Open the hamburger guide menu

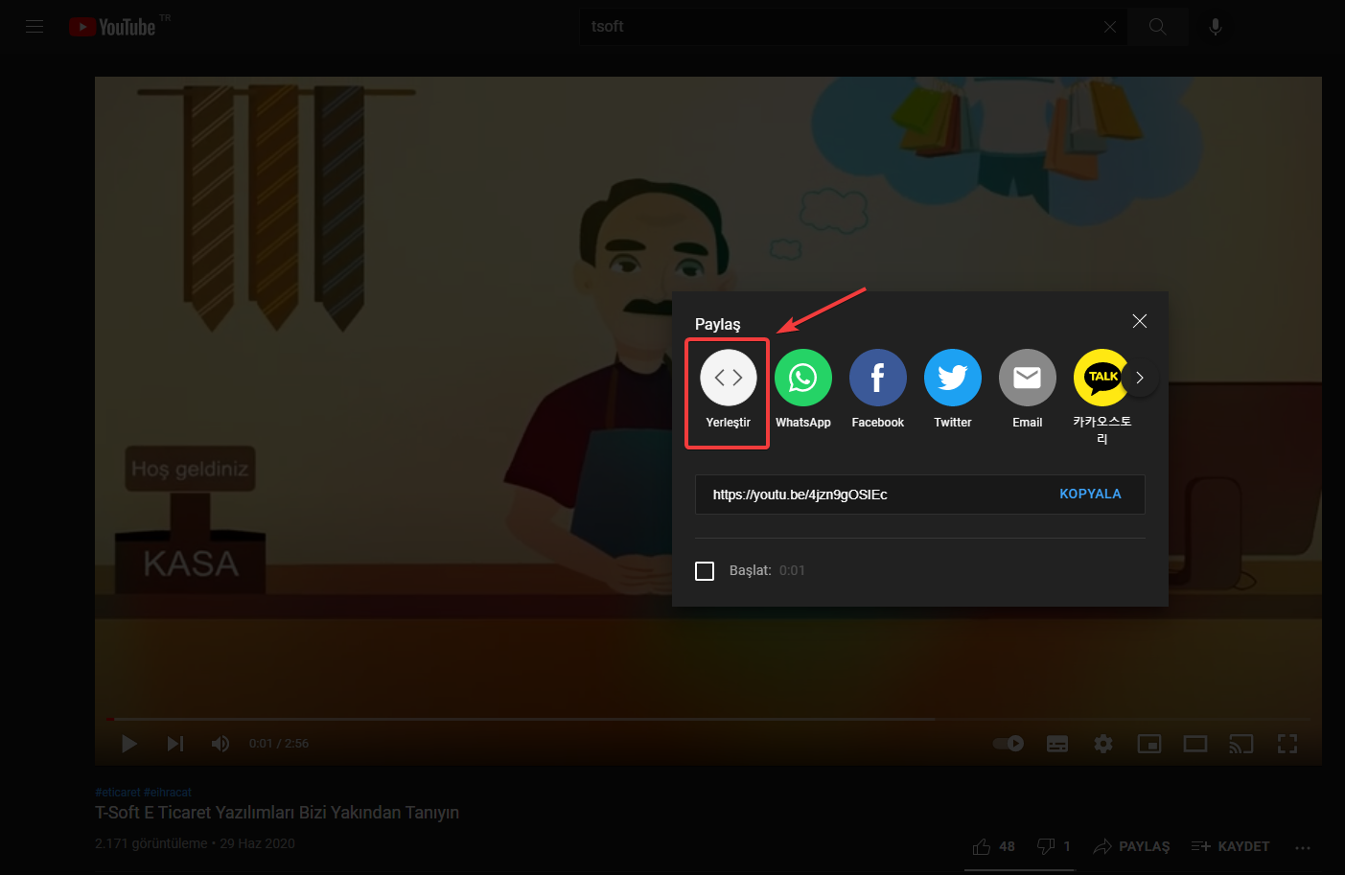[x=35, y=27]
